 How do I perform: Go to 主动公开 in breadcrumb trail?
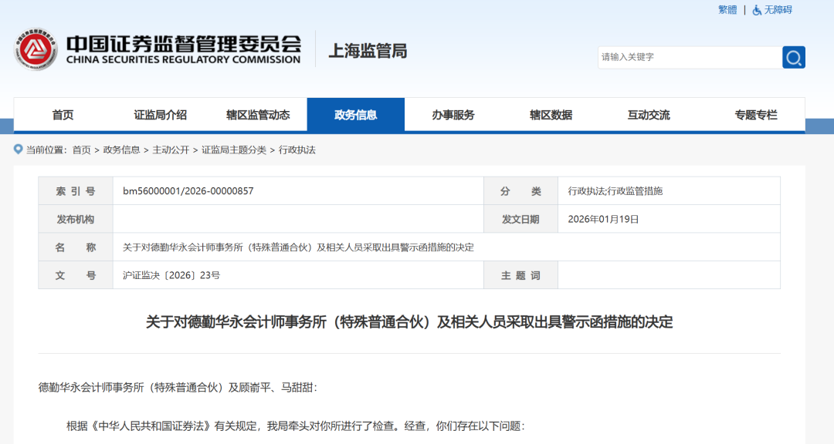click(x=171, y=150)
